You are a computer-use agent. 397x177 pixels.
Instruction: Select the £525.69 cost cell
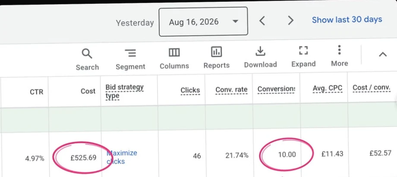[83, 158]
